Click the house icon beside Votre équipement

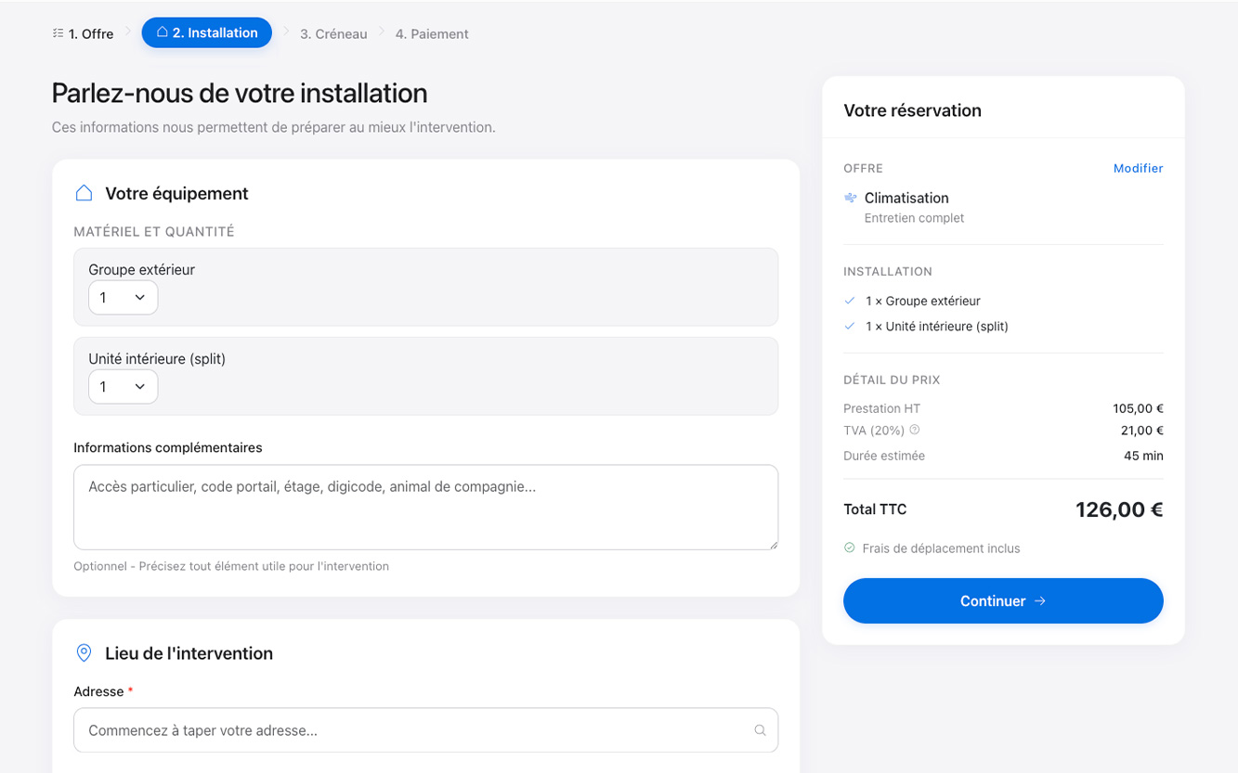tap(84, 193)
